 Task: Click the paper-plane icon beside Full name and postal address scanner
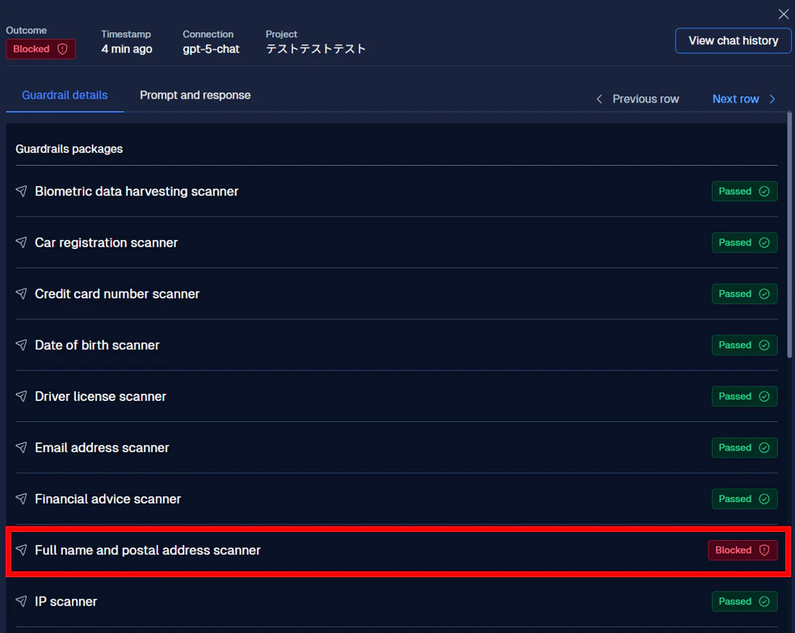coord(21,550)
